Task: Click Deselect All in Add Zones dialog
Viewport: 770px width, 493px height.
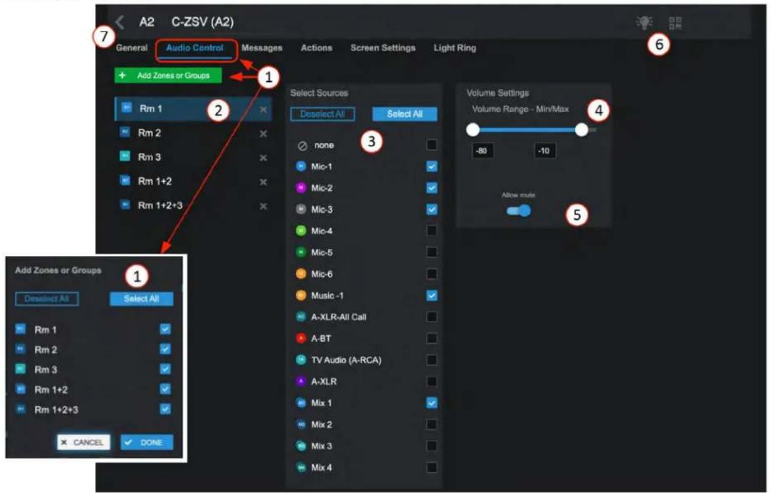Action: (x=47, y=299)
